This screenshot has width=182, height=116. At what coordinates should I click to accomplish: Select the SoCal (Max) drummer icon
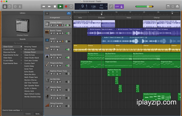(x=47, y=48)
